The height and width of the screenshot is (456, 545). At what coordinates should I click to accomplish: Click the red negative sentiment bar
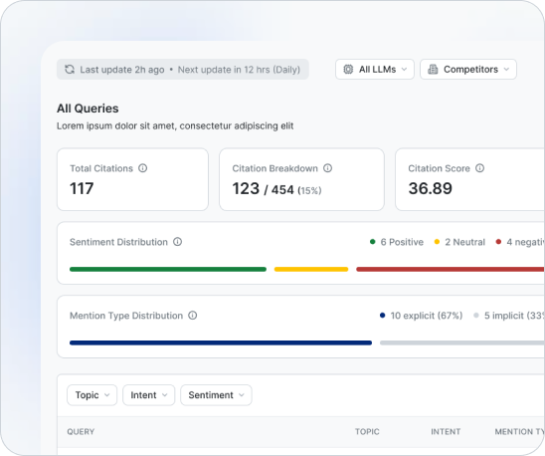click(451, 269)
